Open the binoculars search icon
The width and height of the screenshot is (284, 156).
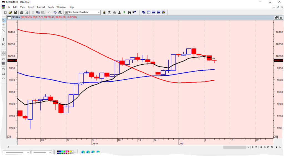pyautogui.click(x=129, y=12)
